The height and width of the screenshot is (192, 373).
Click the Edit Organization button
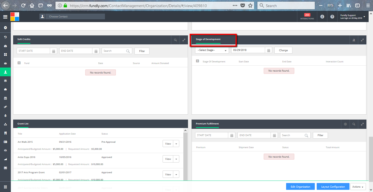[x=300, y=187]
